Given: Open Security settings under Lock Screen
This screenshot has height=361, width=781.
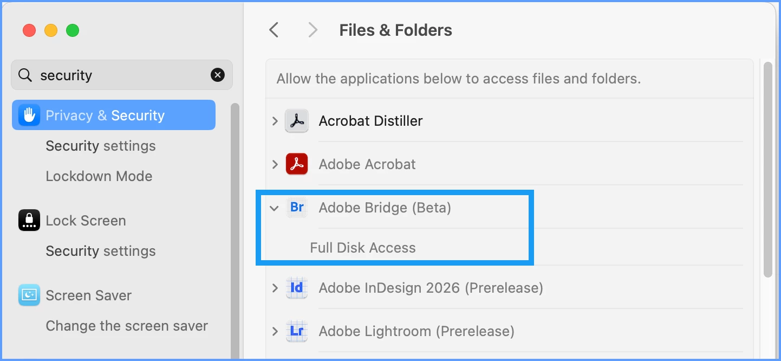Looking at the screenshot, I should tap(101, 251).
